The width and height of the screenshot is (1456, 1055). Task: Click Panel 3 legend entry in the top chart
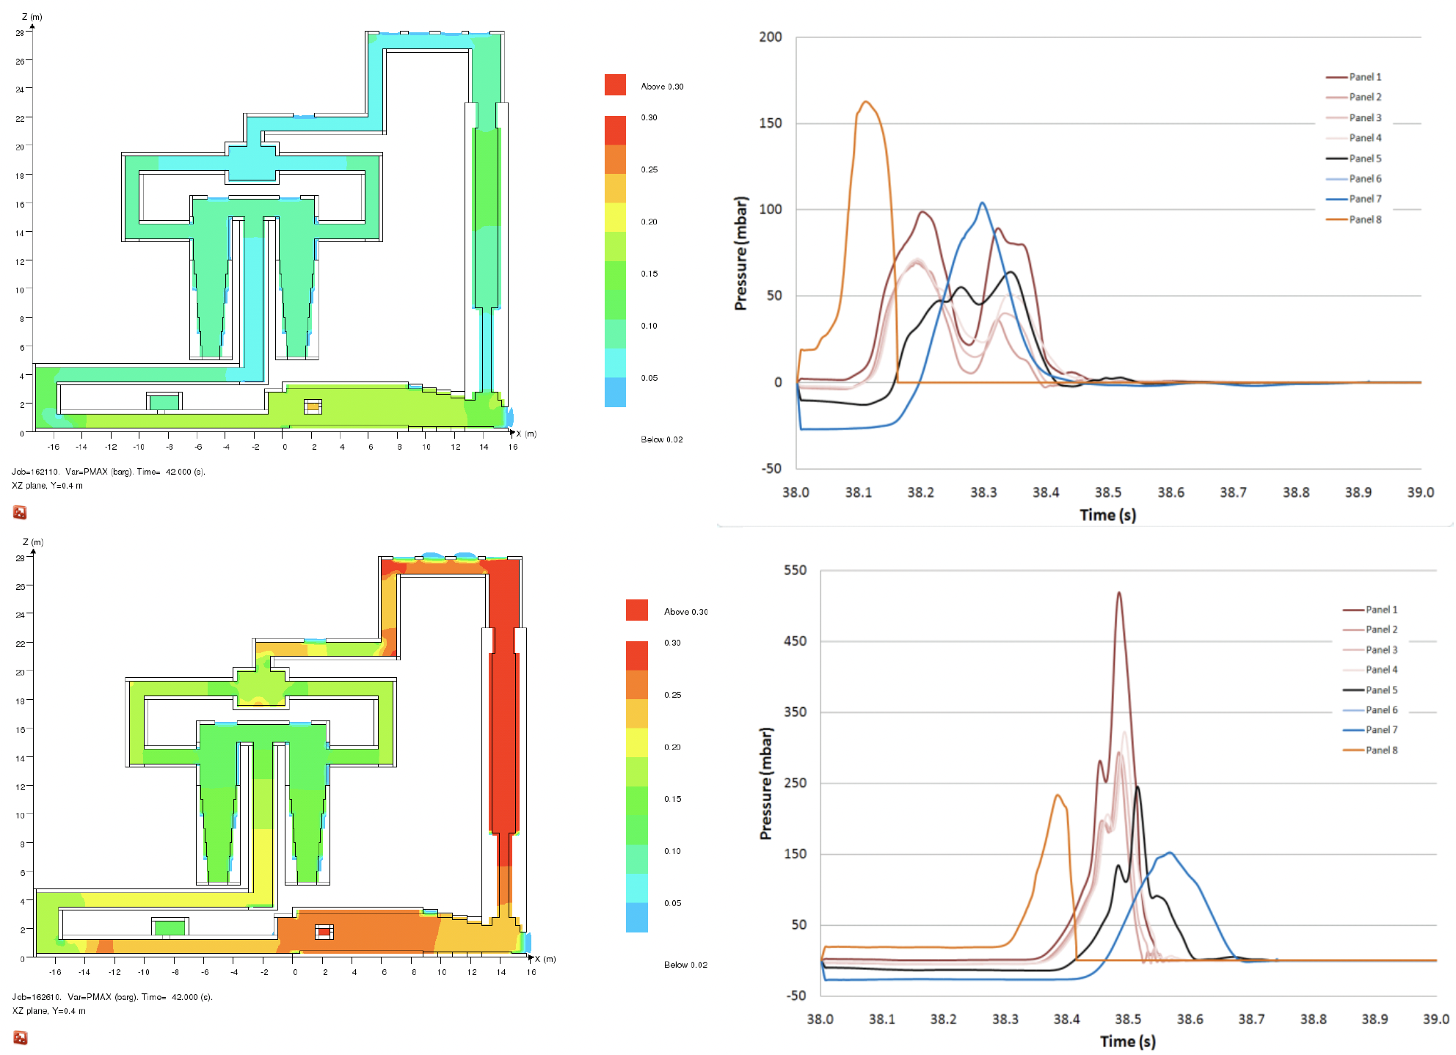(x=1364, y=117)
